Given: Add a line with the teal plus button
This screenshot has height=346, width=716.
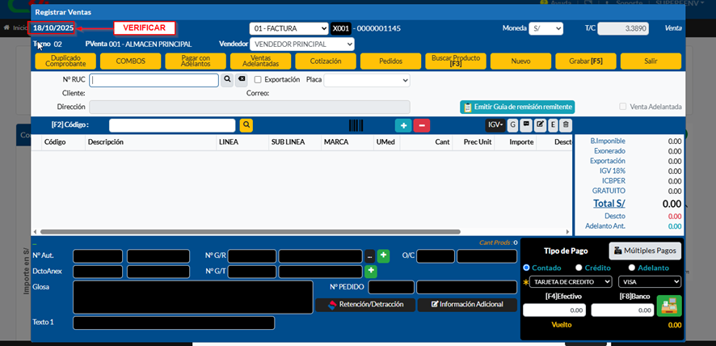Looking at the screenshot, I should [x=402, y=125].
